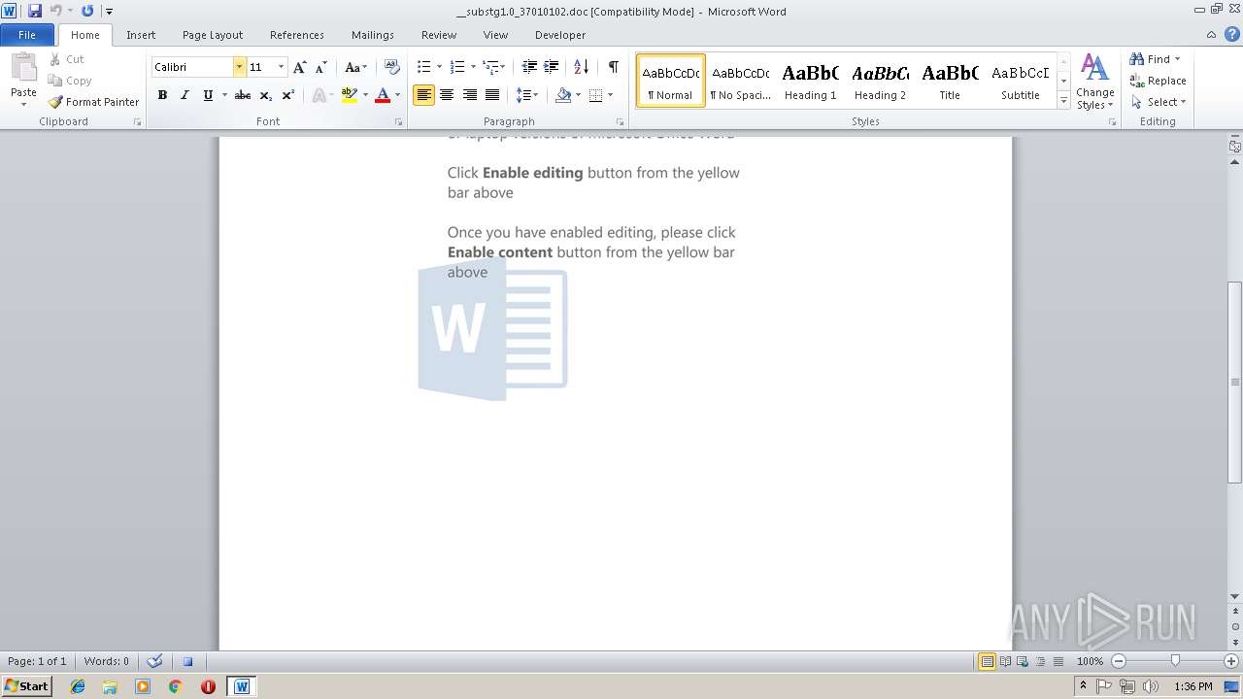Click the Multilevel list icon
This screenshot has width=1243, height=699.
point(491,67)
